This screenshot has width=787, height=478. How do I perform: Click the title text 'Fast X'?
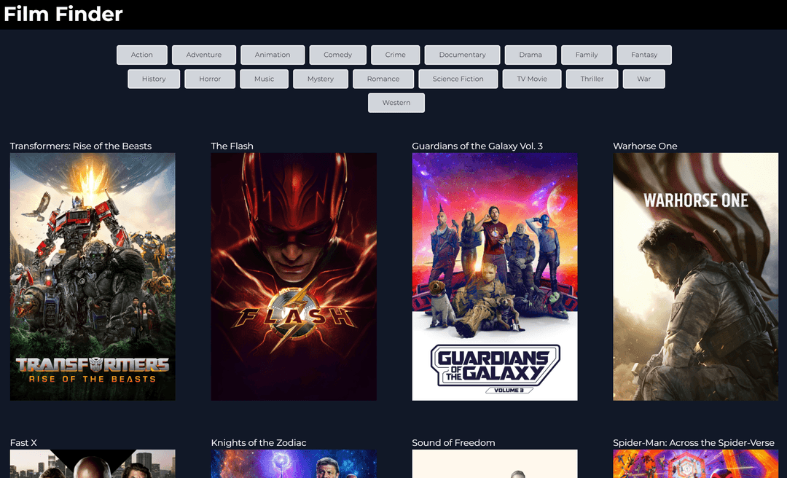coord(23,443)
